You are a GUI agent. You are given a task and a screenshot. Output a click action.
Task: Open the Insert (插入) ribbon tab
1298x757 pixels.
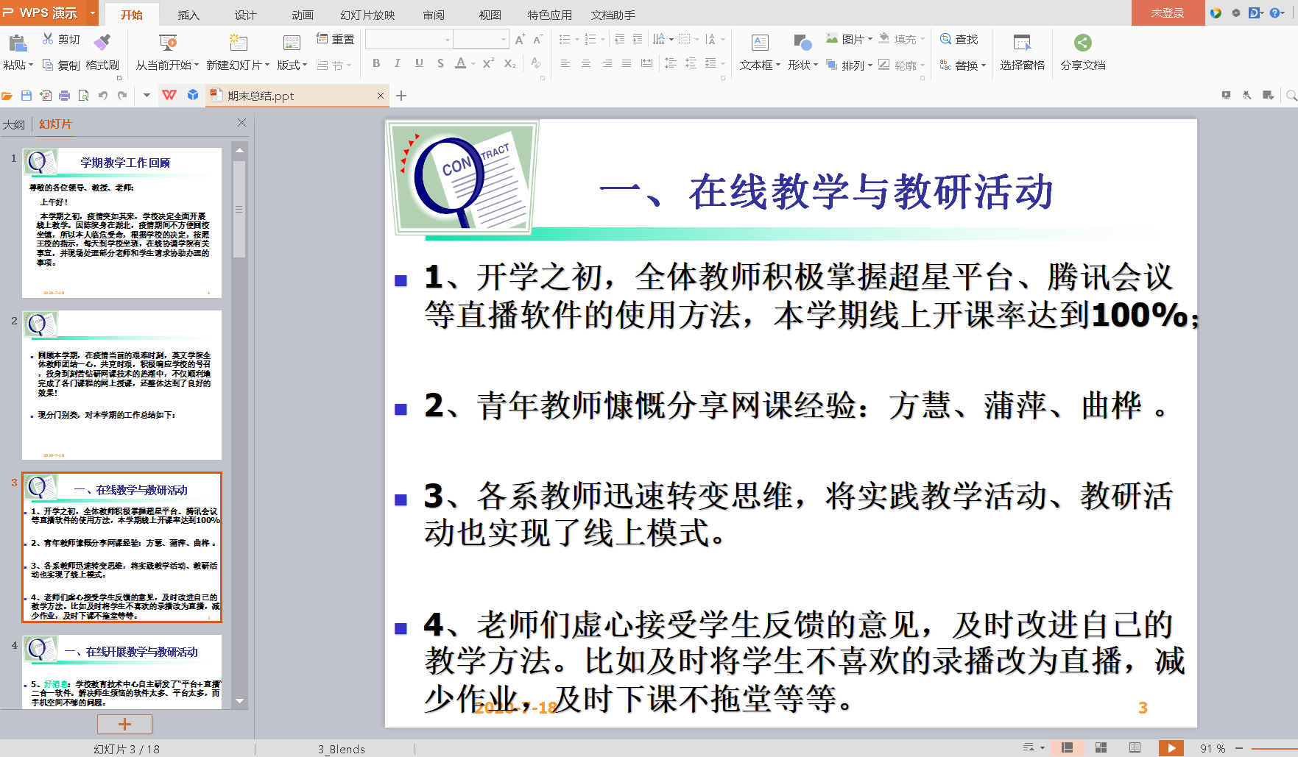click(x=188, y=15)
